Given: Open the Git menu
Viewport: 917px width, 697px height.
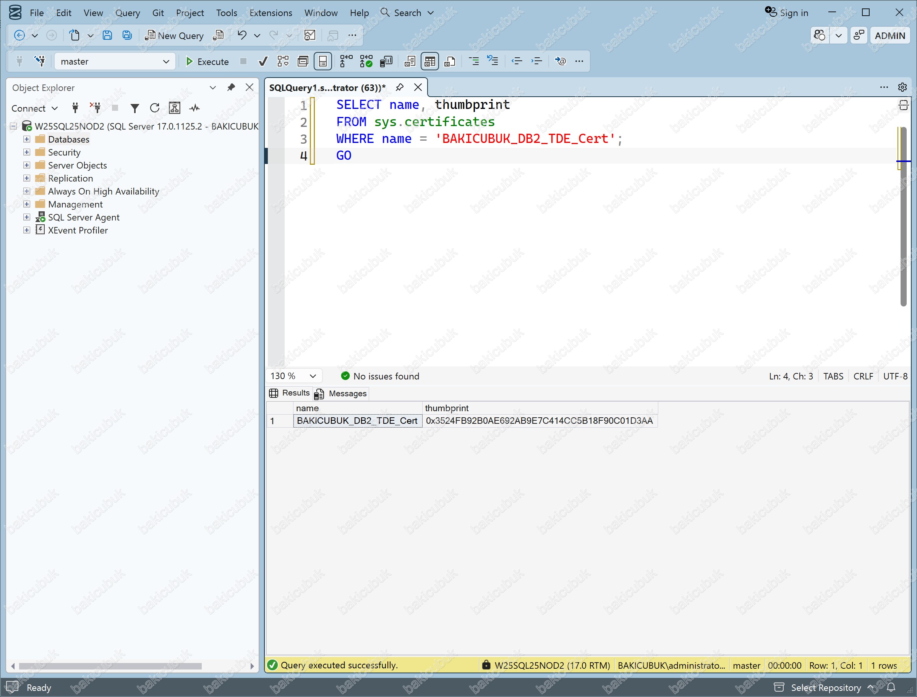Looking at the screenshot, I should pyautogui.click(x=158, y=13).
